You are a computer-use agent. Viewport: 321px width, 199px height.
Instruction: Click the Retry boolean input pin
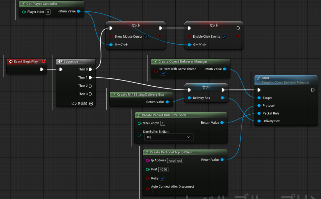(x=148, y=178)
